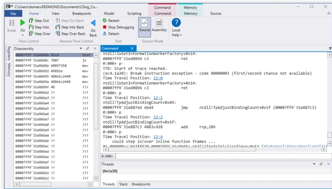Select thread [0x1a30] in Threads list
This screenshot has height=189, width=332.
click(x=110, y=171)
